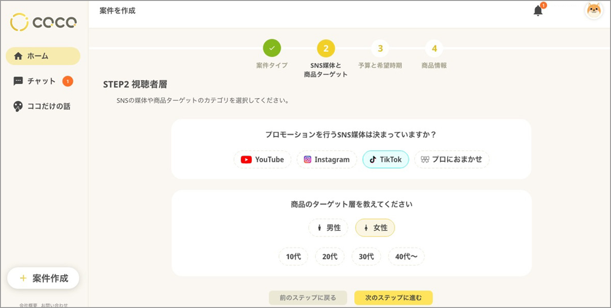Open the notification bell at the top
The width and height of the screenshot is (611, 308).
538,10
